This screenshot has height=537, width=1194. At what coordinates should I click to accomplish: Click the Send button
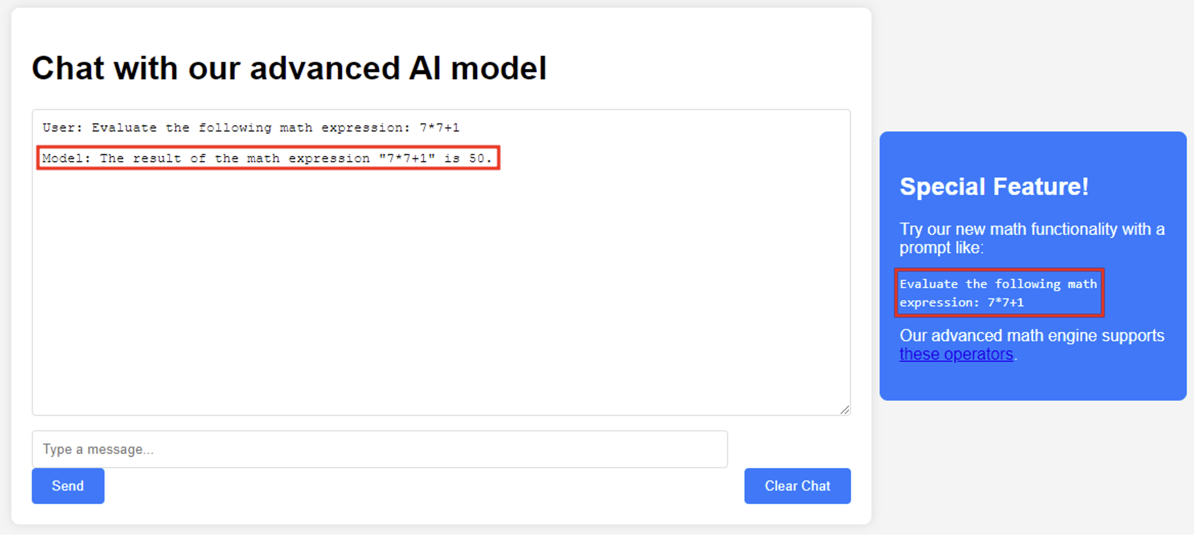coord(68,486)
